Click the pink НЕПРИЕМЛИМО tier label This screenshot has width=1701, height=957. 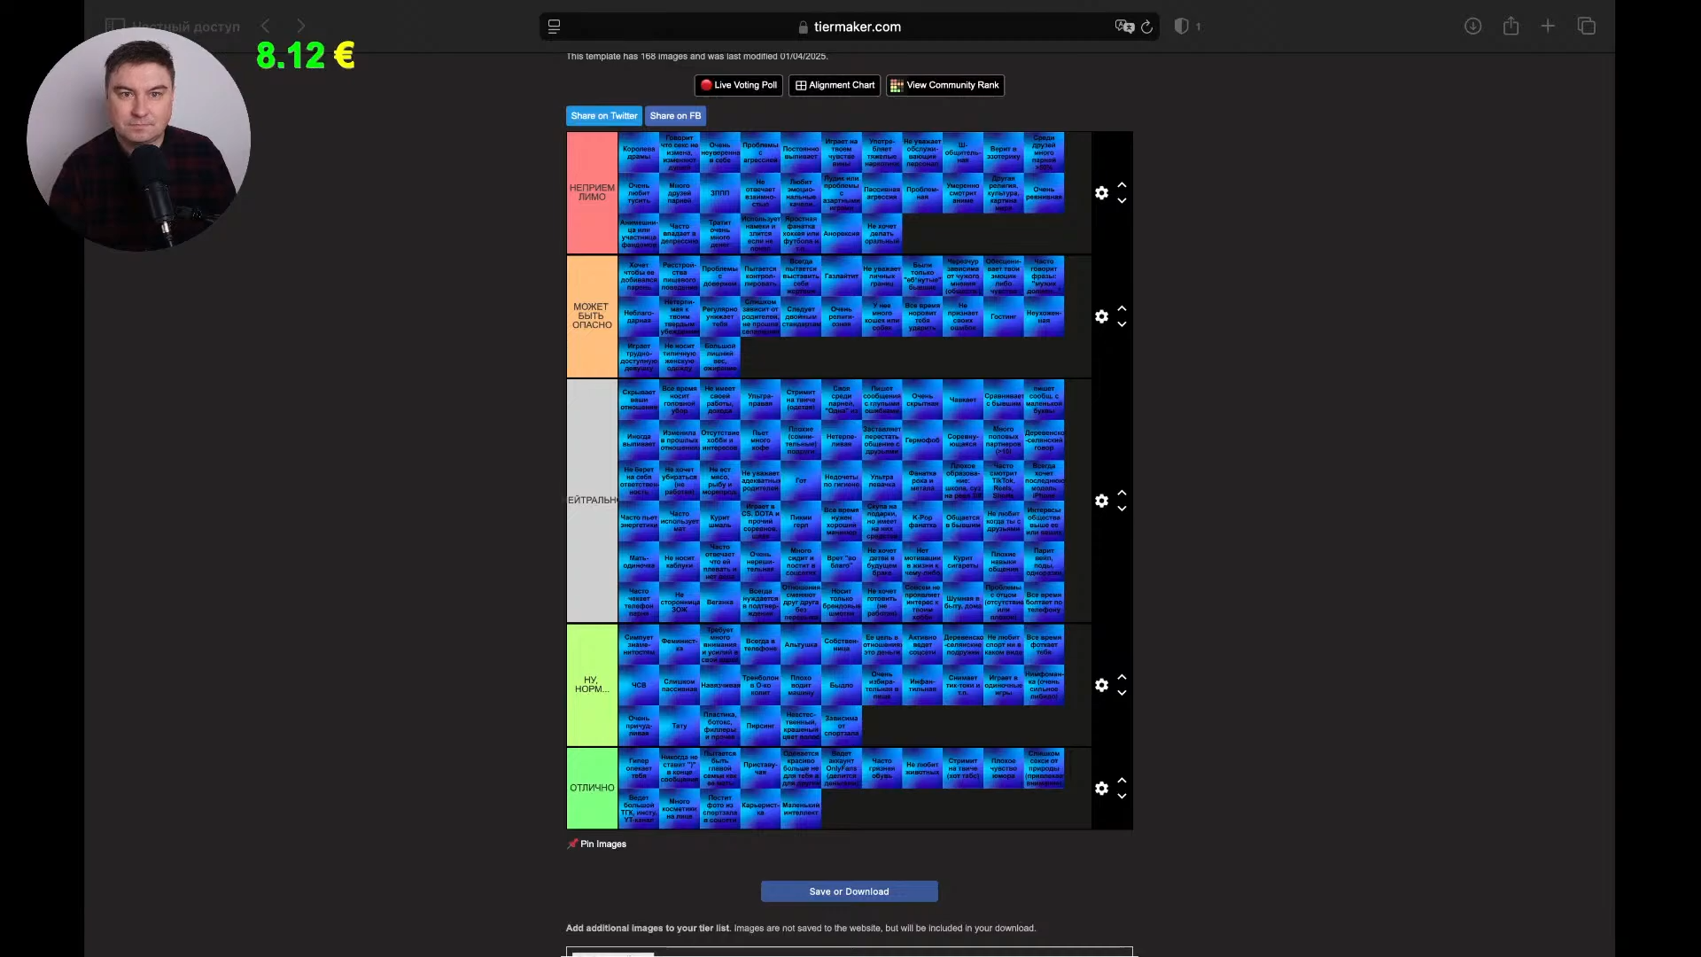[592, 192]
